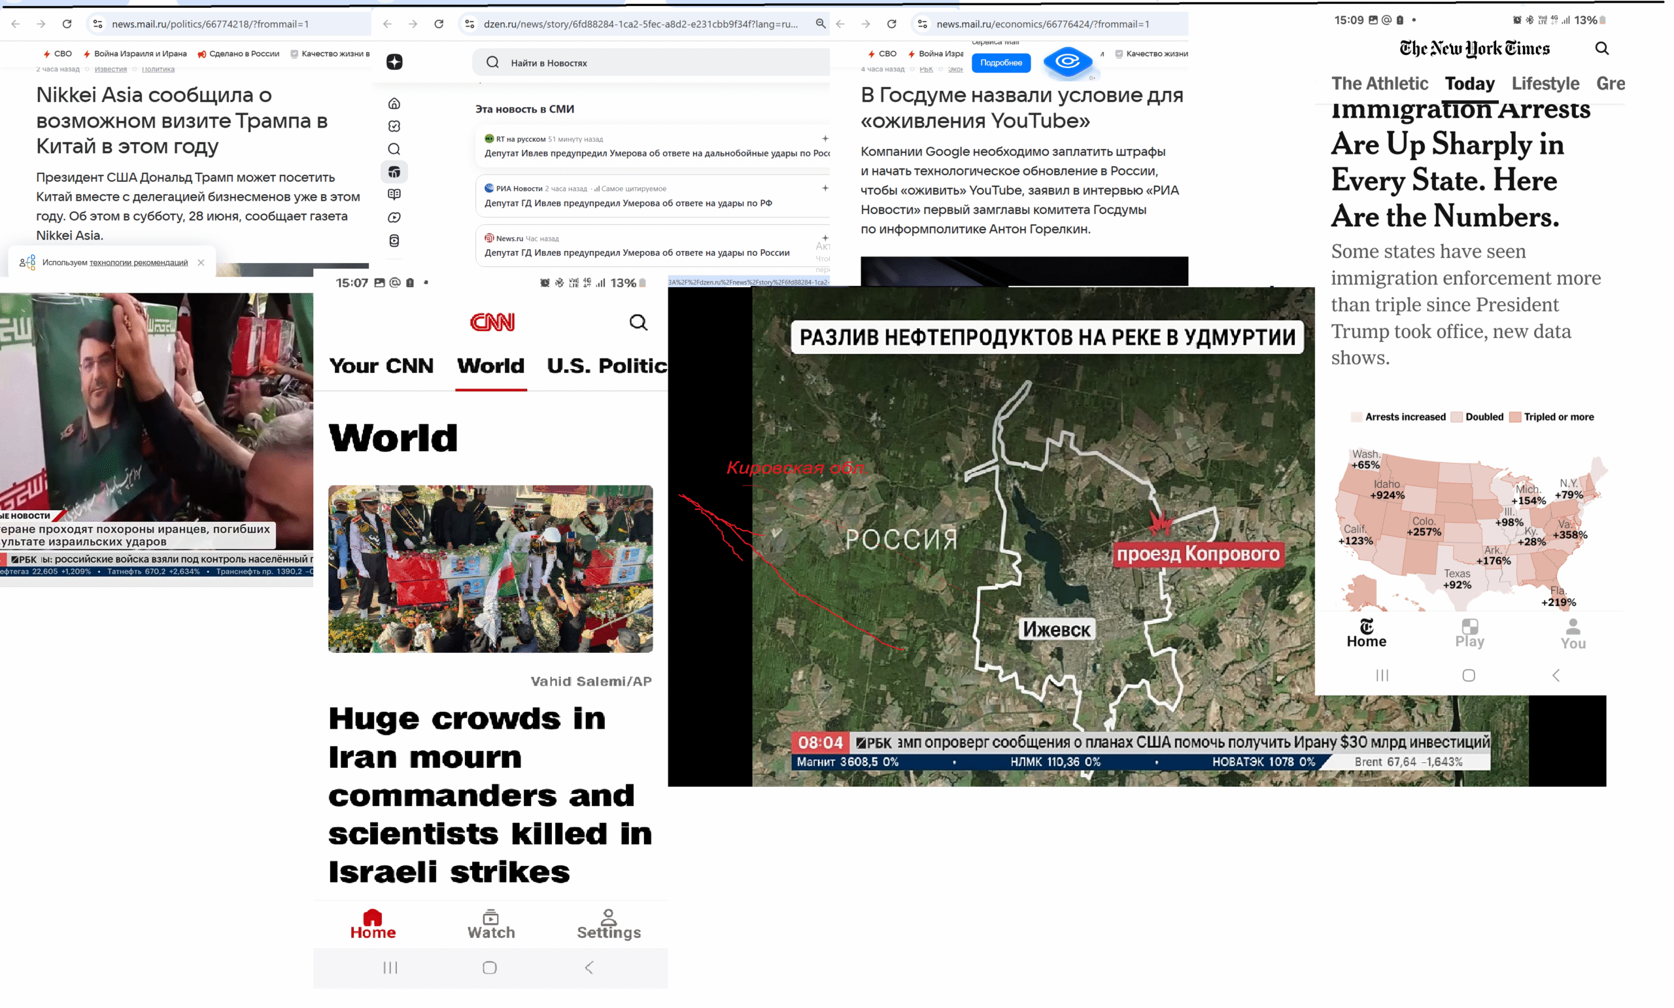The height and width of the screenshot is (1008, 1674).
Task: Open the Dzen sidebar round video play icon
Action: point(394,217)
